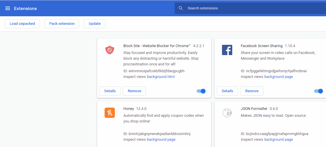Click the Block Site red shield icon
Image resolution: width=326 pixels, height=147 pixels.
[109, 50]
